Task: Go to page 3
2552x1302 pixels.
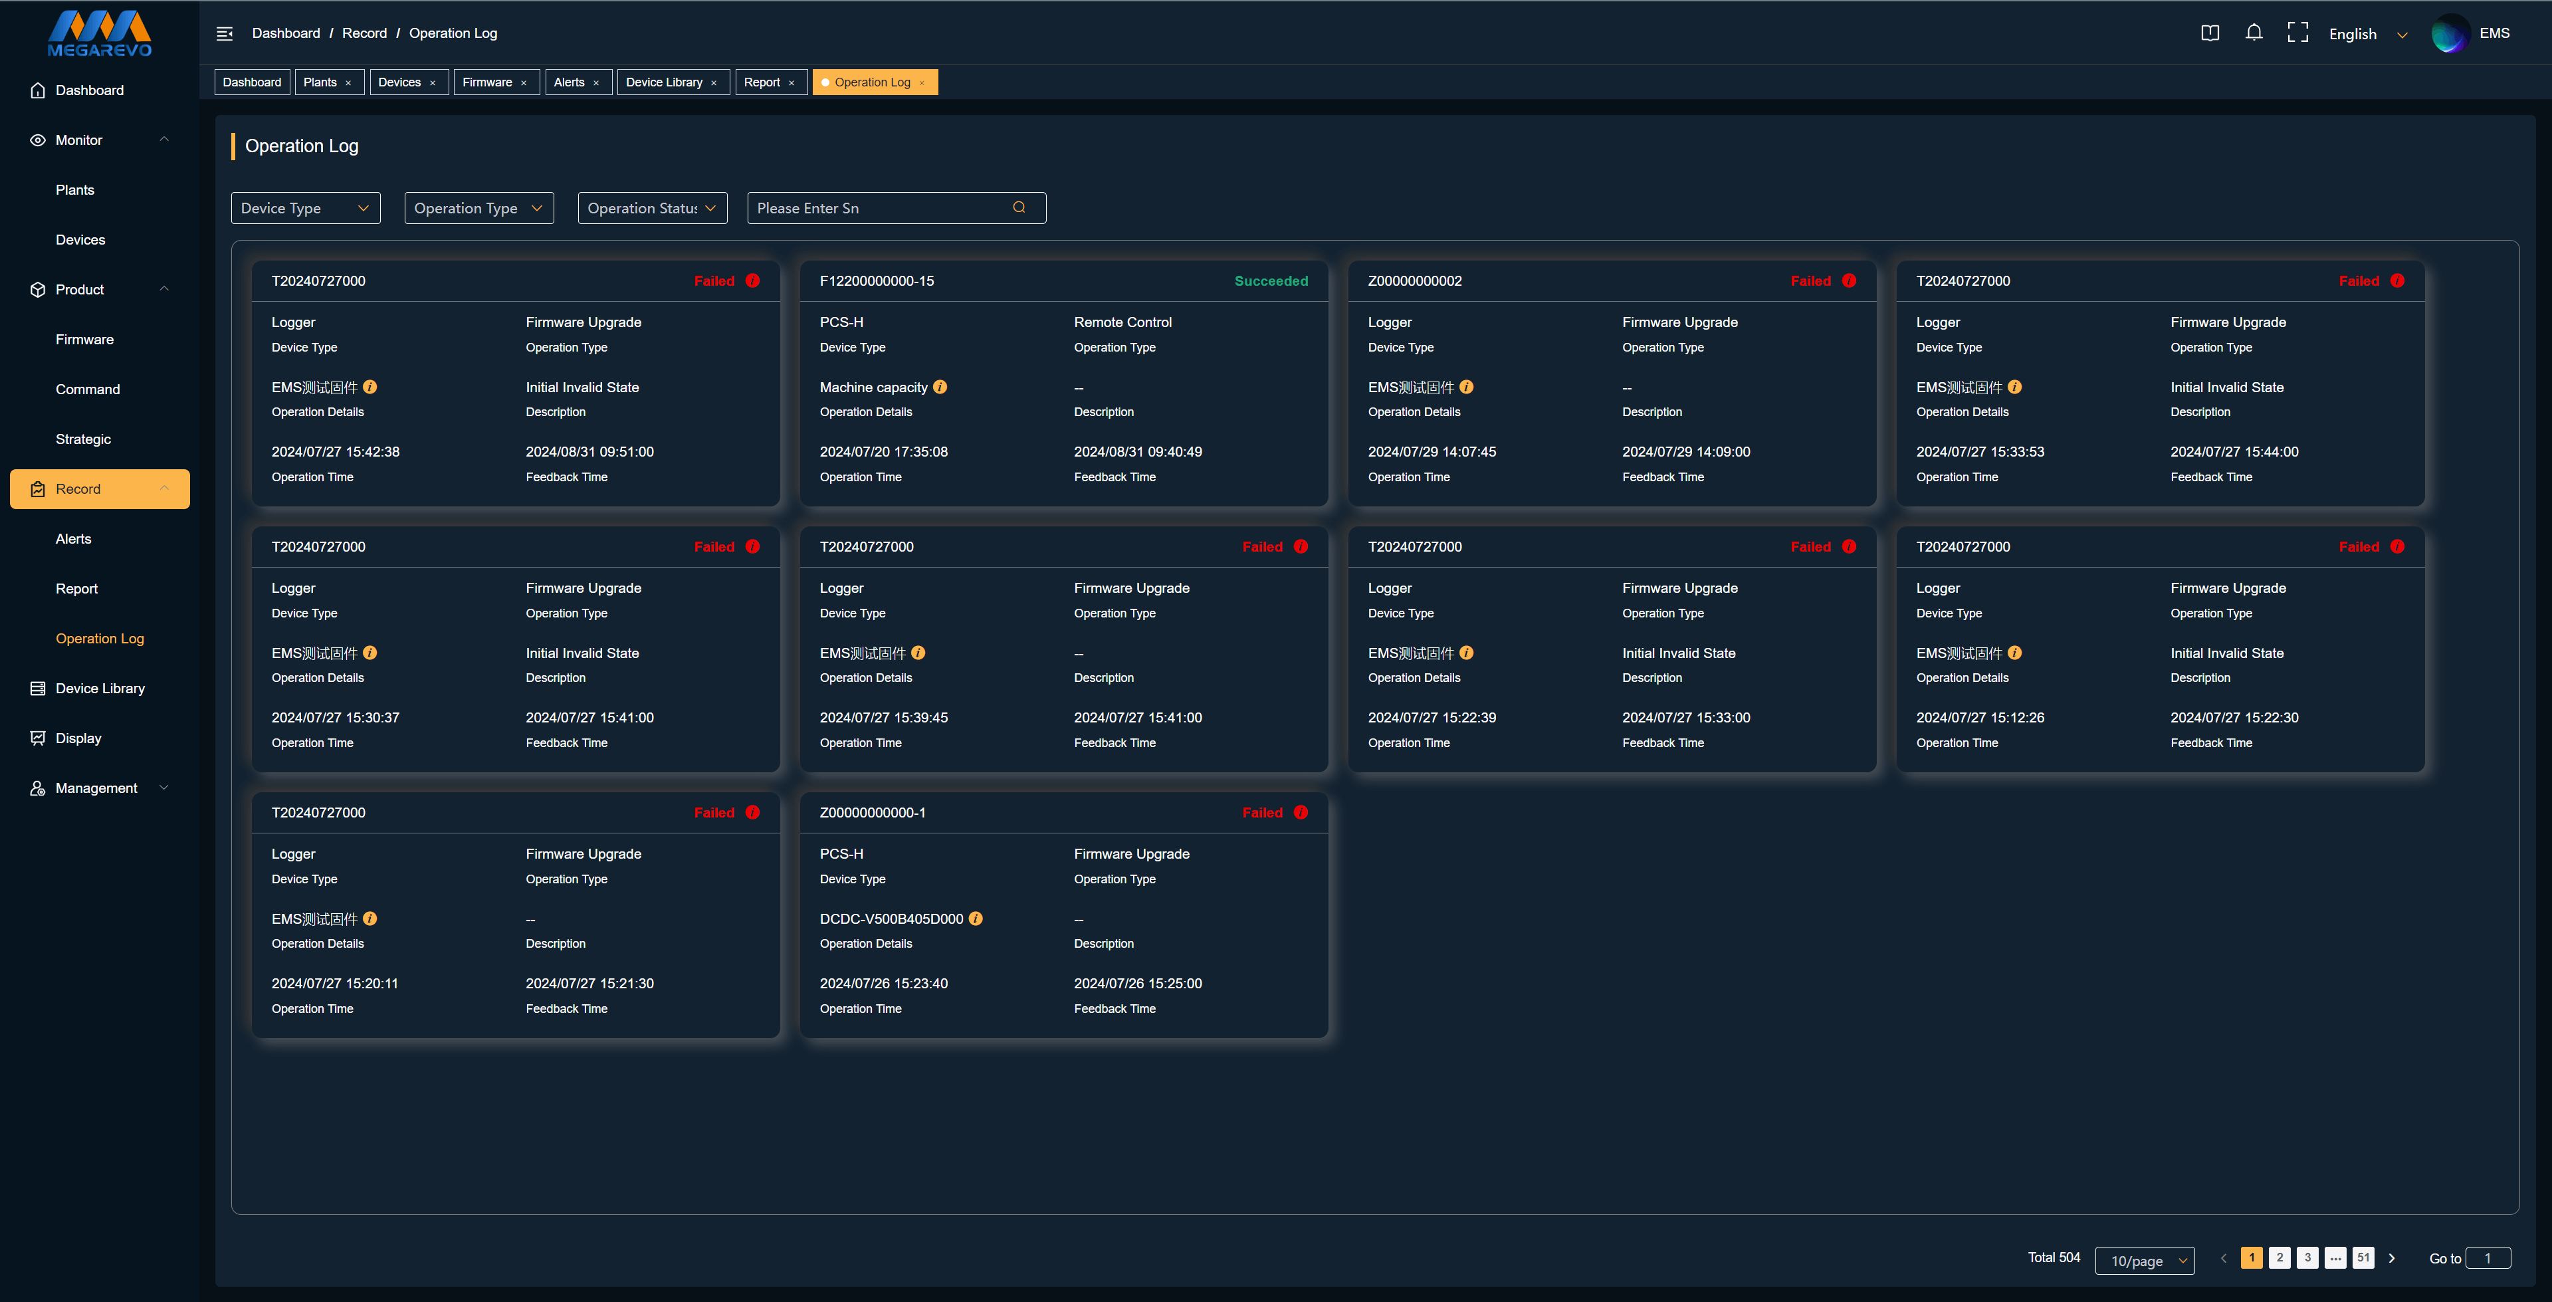Action: (2307, 1257)
